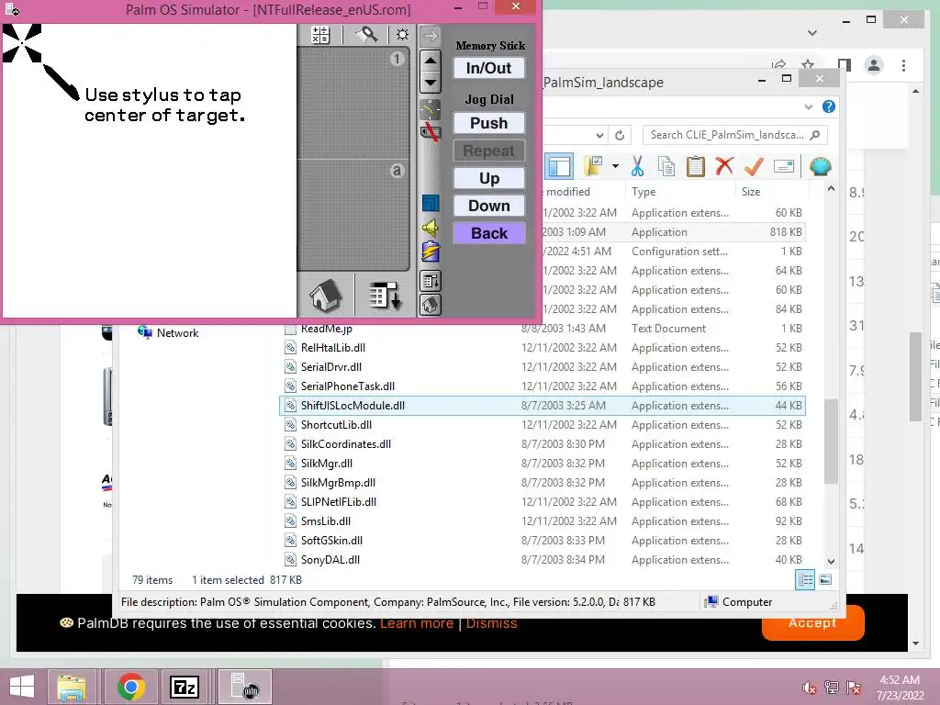Open Chrome tab search chevron
The height and width of the screenshot is (705, 940).
pos(812,33)
